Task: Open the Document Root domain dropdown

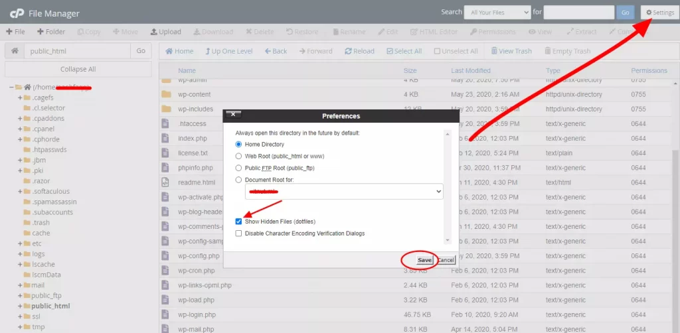Action: [x=344, y=191]
